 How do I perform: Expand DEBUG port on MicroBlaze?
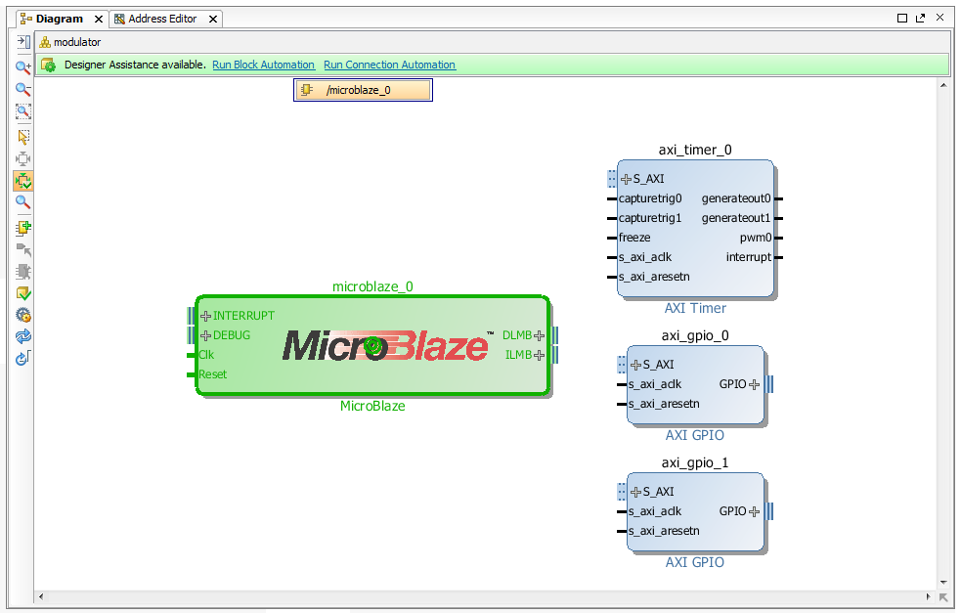tap(206, 336)
